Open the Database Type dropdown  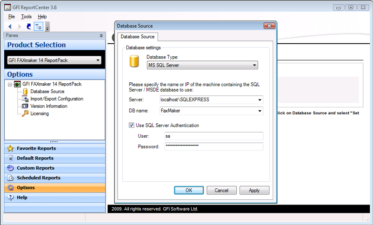coord(202,65)
